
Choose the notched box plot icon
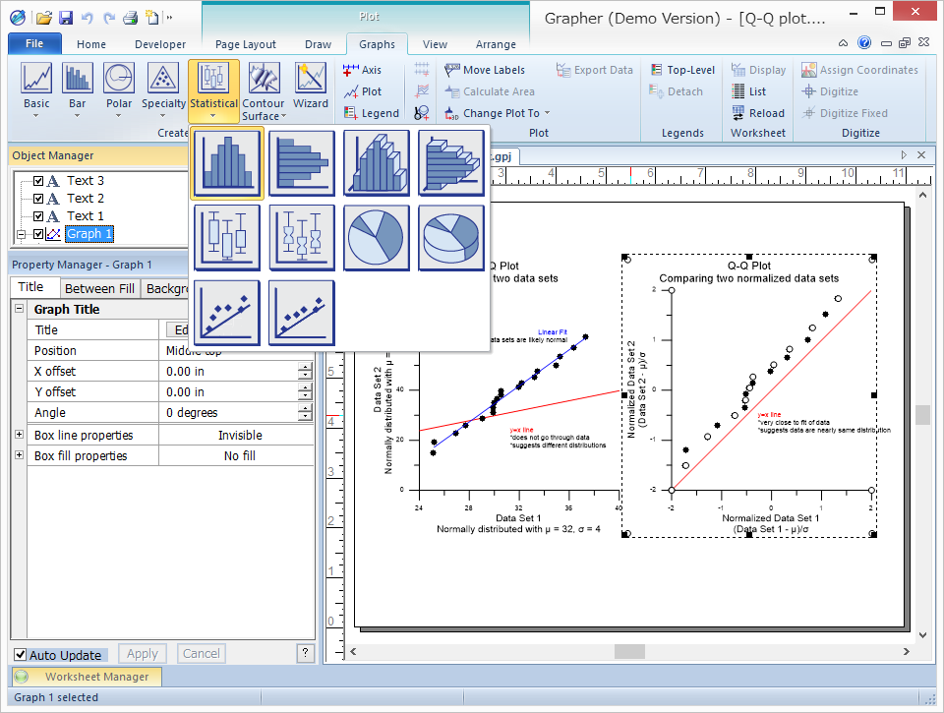tap(302, 238)
